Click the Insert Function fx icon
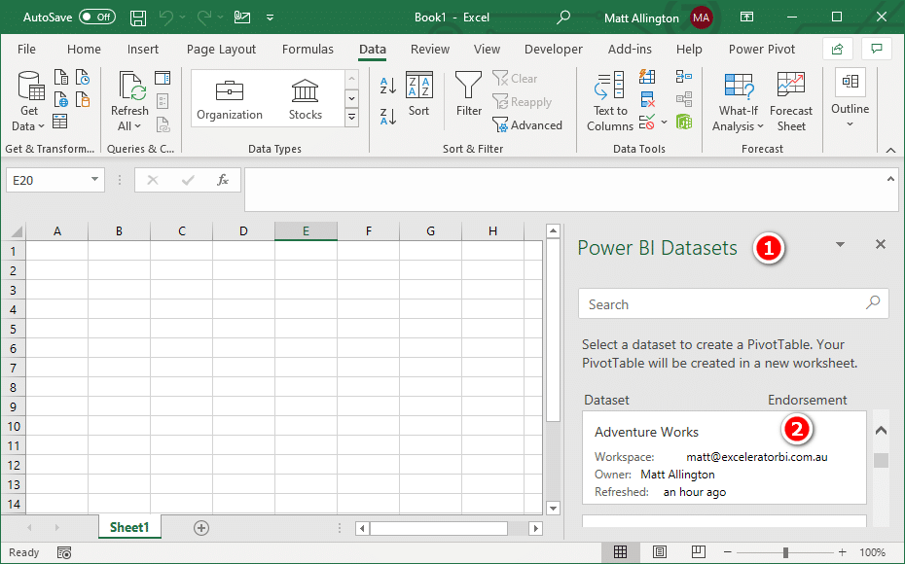Image resolution: width=905 pixels, height=564 pixels. pos(223,180)
